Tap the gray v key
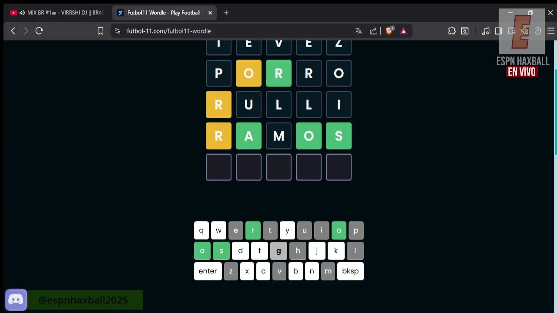 279,271
